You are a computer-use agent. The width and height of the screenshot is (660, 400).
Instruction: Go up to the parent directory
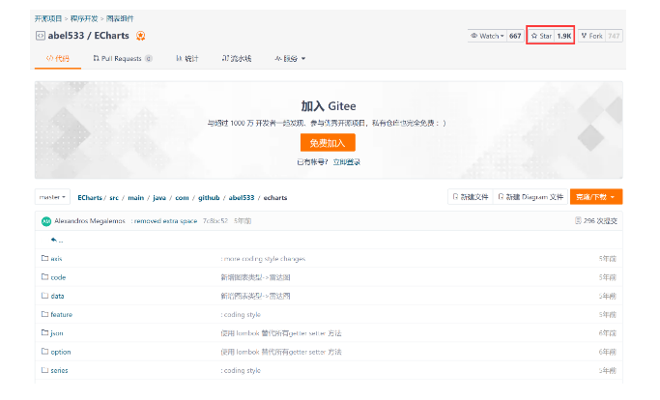pyautogui.click(x=56, y=240)
